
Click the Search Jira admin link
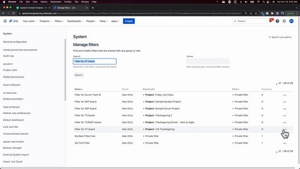pyautogui.click(x=280, y=37)
